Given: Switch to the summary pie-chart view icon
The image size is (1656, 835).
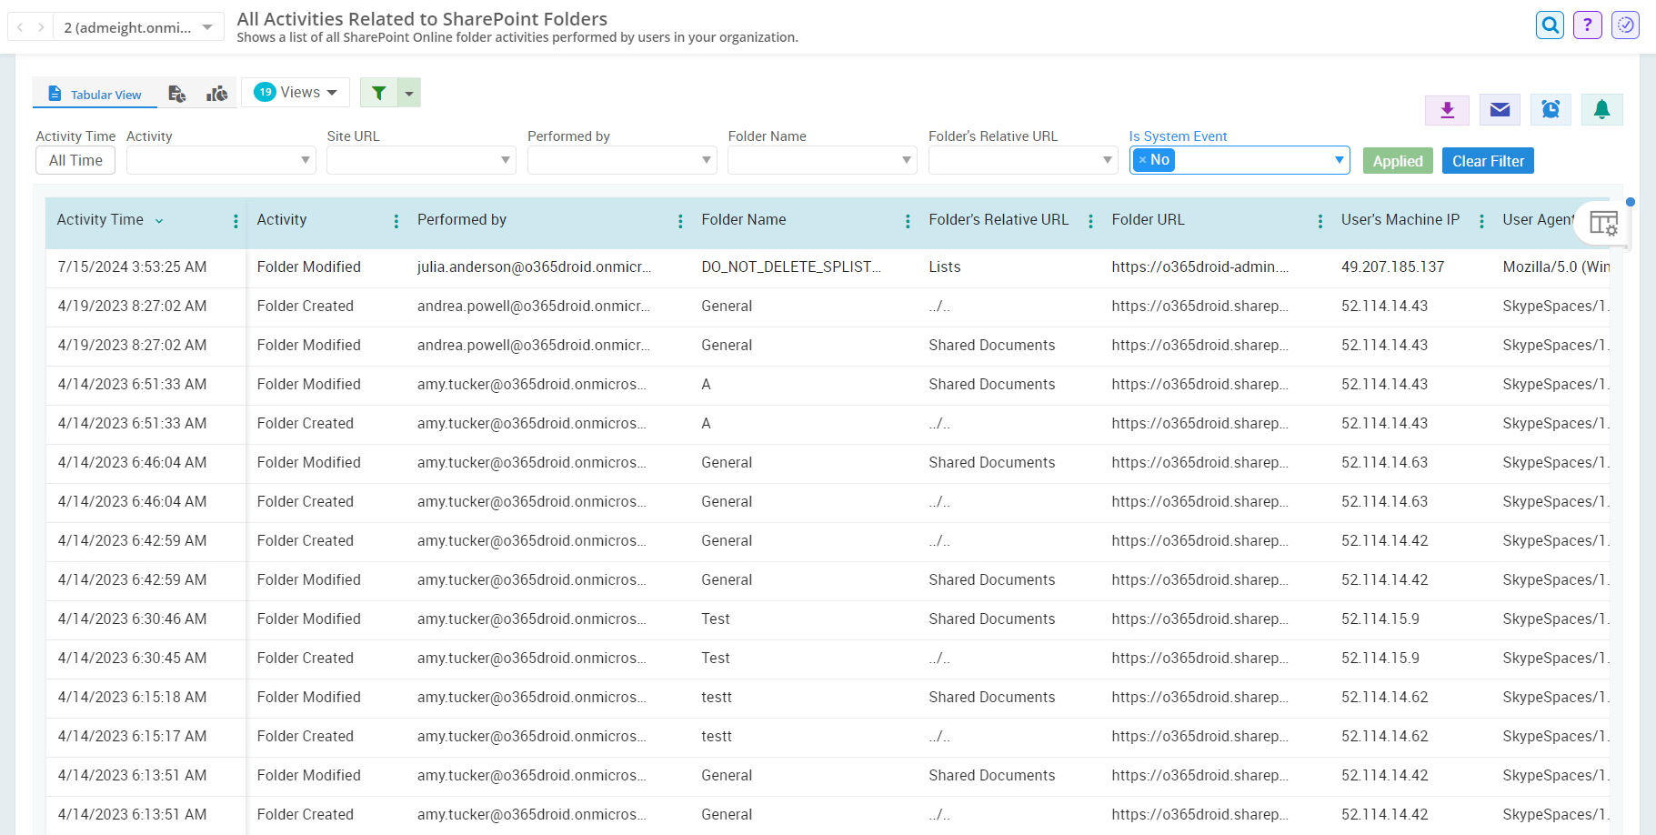Looking at the screenshot, I should coord(177,94).
